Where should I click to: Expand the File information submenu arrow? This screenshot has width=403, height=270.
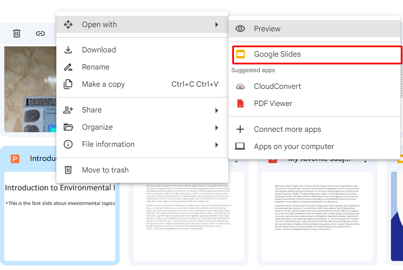pos(217,145)
